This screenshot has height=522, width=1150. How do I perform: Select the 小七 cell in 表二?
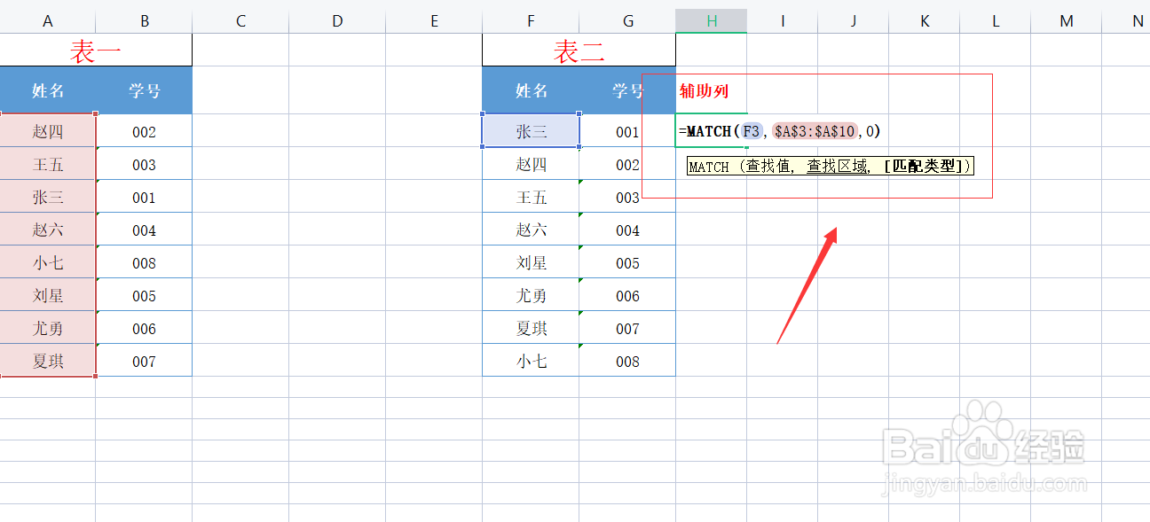pos(531,361)
